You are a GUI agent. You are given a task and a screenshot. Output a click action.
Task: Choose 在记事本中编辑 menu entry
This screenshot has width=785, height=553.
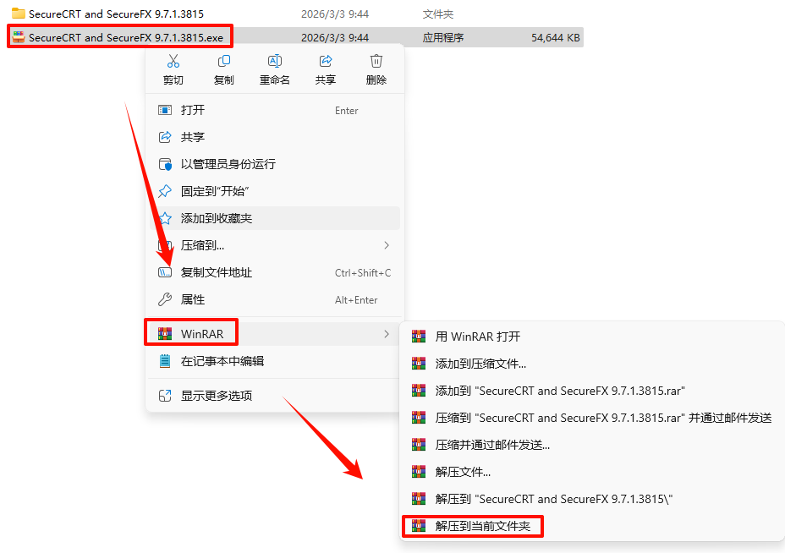coord(274,361)
